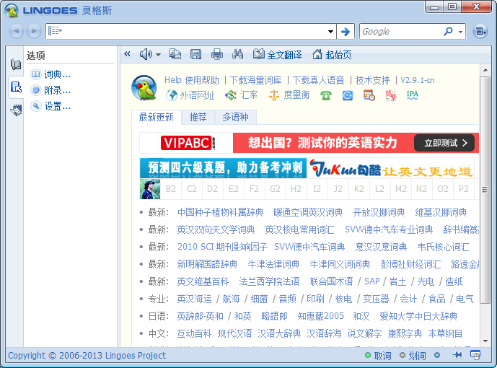Open the index list icon in the search box

(x=55, y=31)
